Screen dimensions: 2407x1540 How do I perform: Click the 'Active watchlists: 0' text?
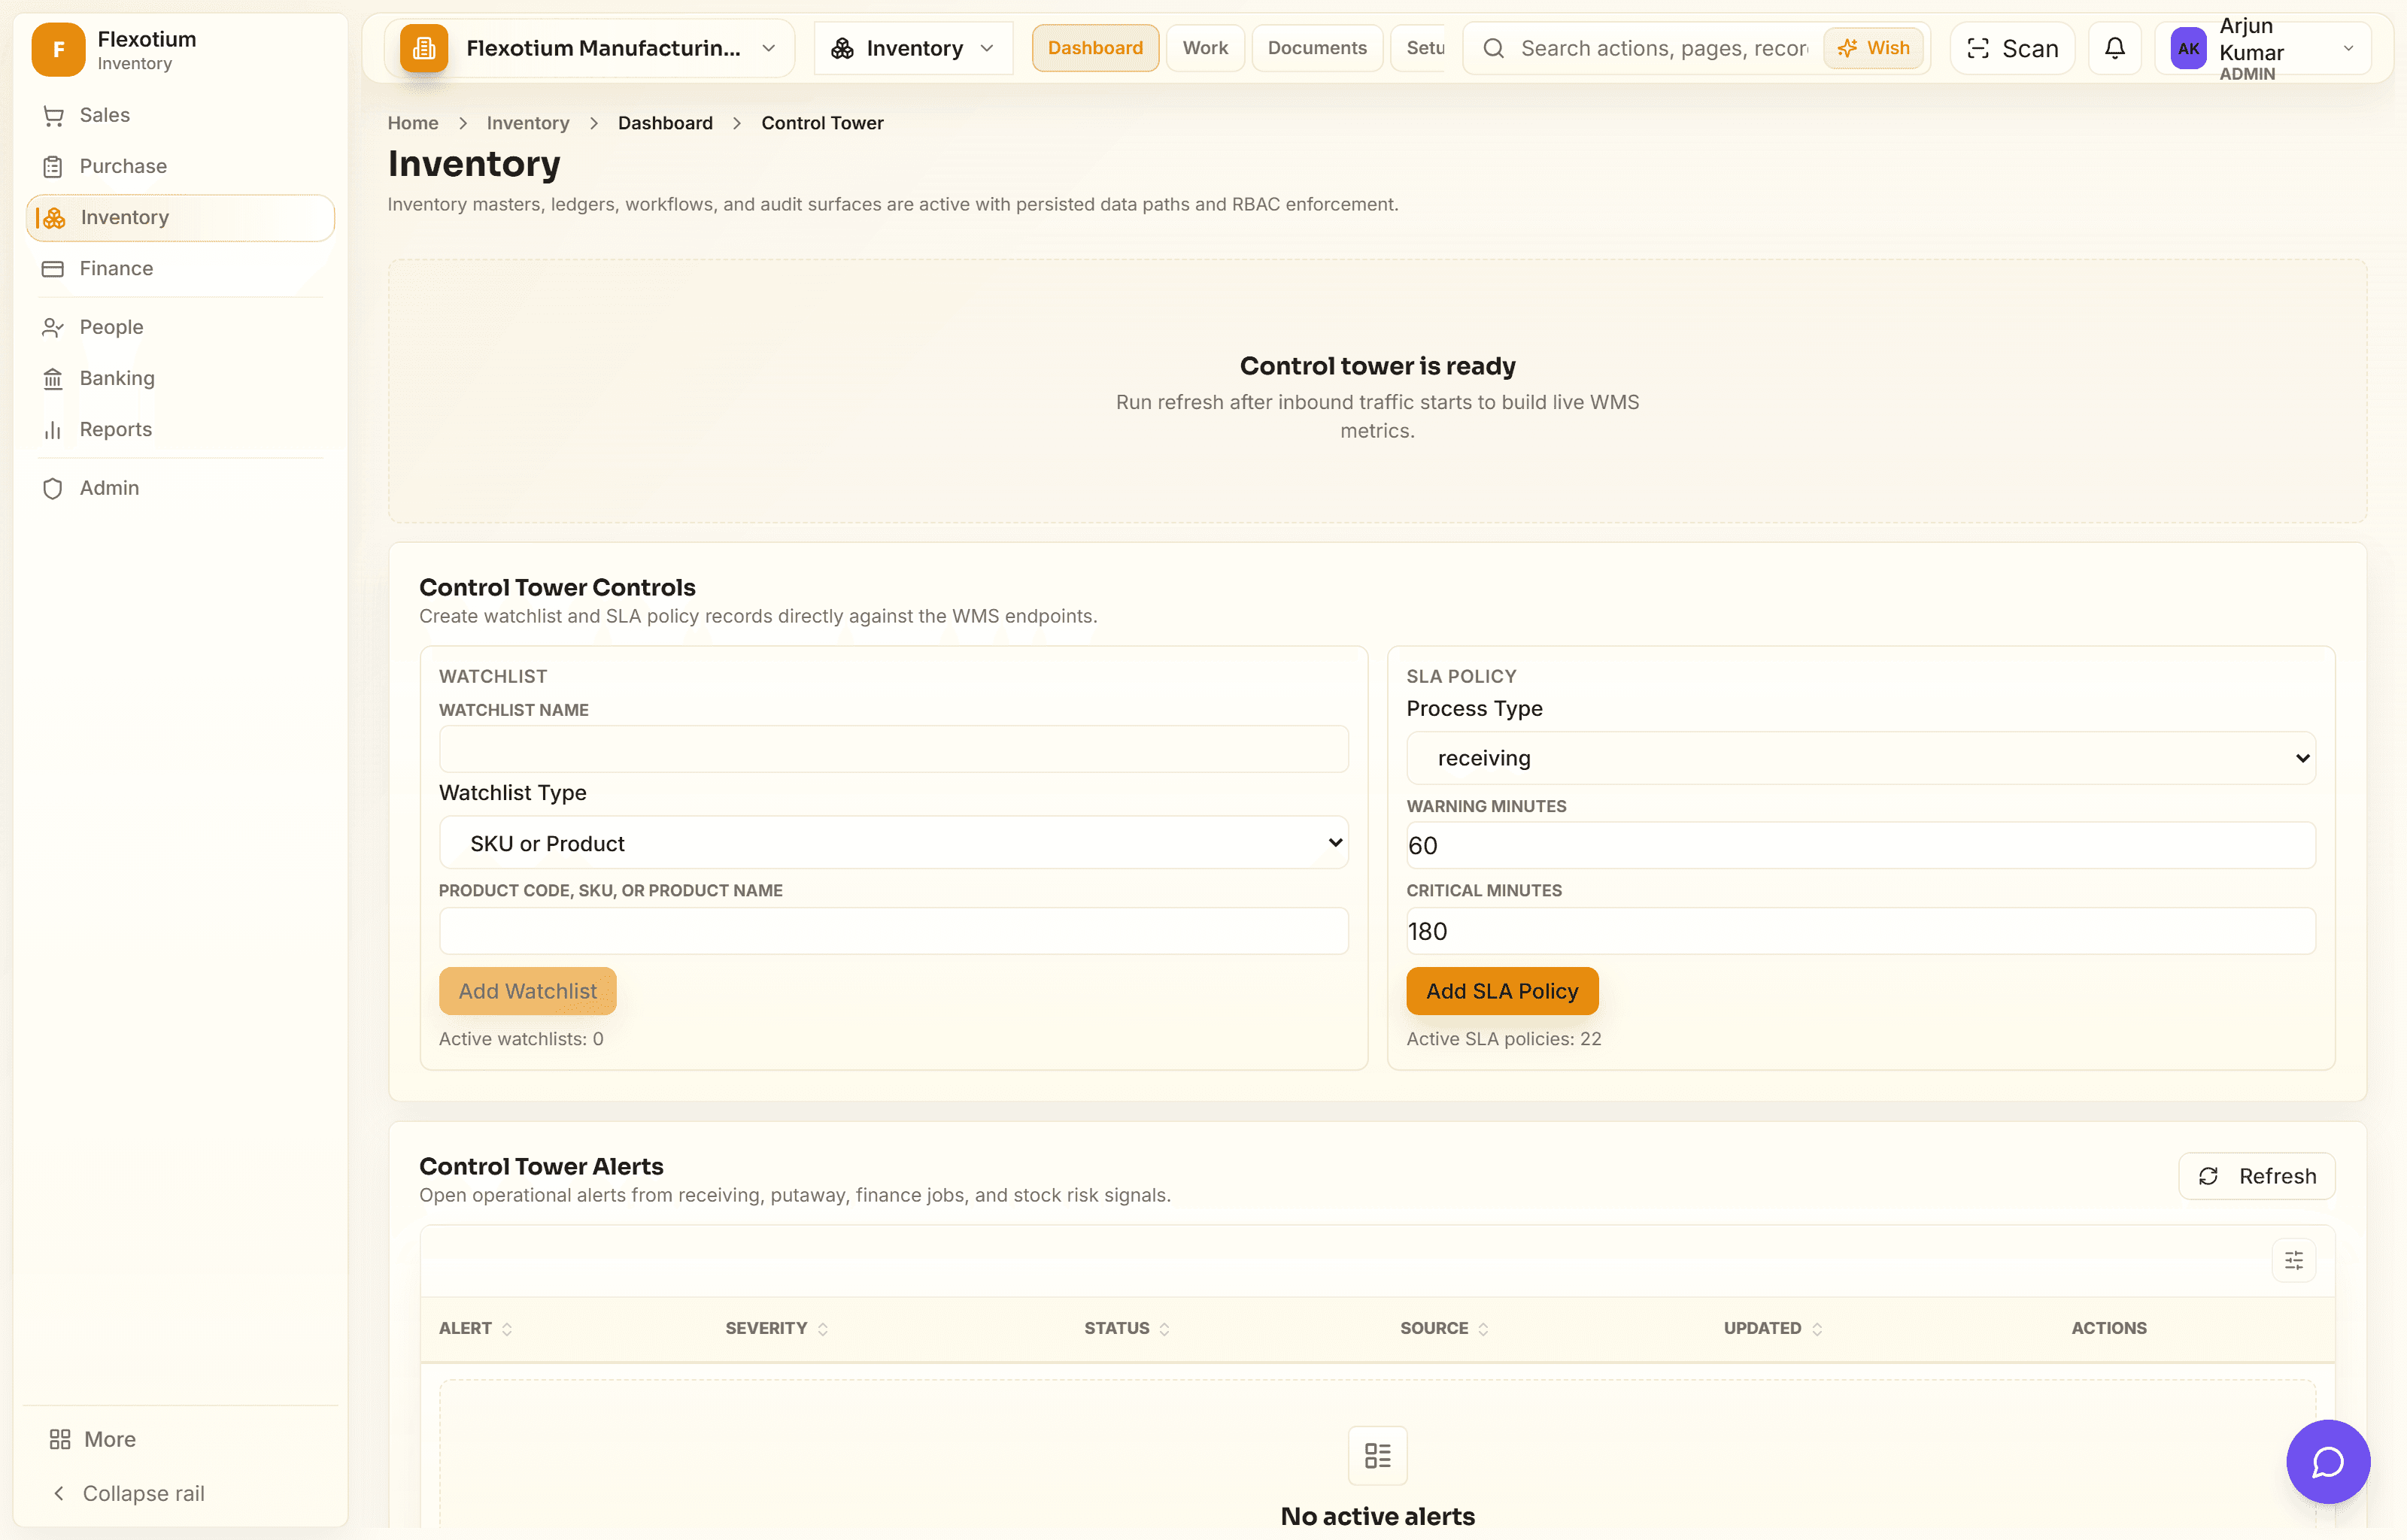pyautogui.click(x=521, y=1039)
